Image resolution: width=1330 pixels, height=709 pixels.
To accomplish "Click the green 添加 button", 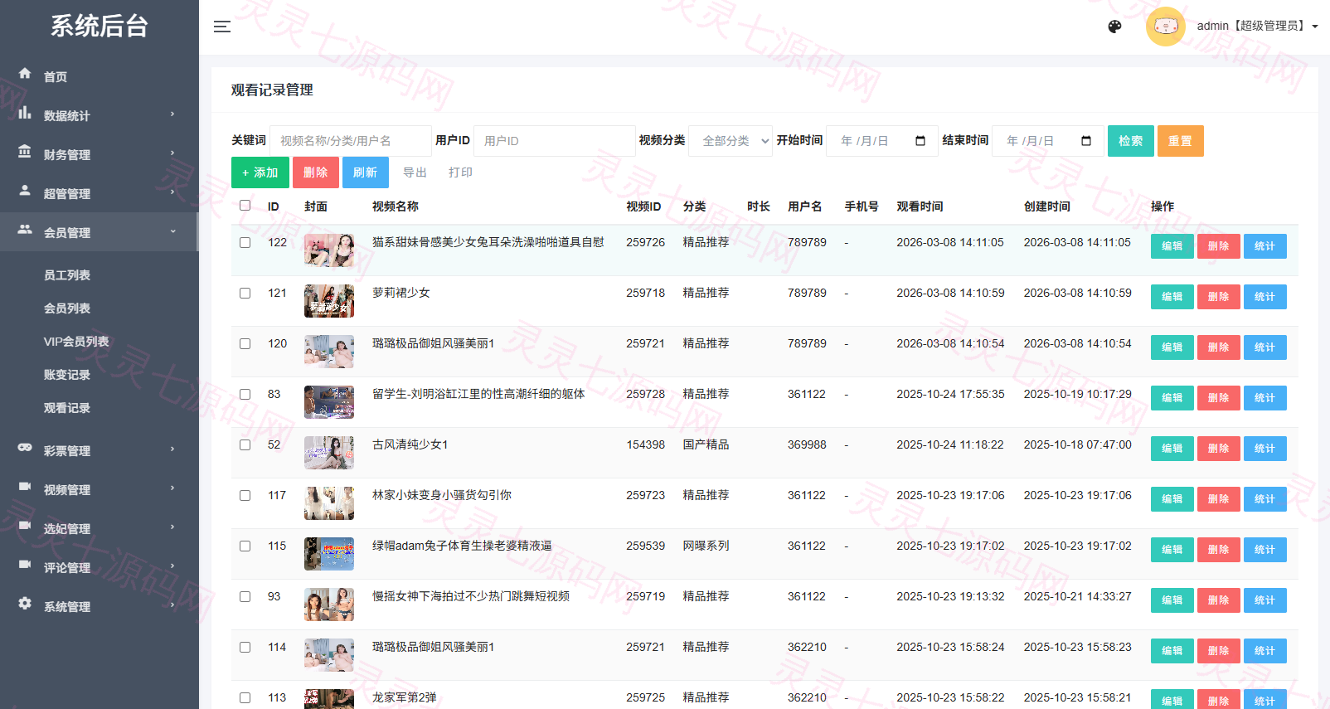I will tap(260, 172).
